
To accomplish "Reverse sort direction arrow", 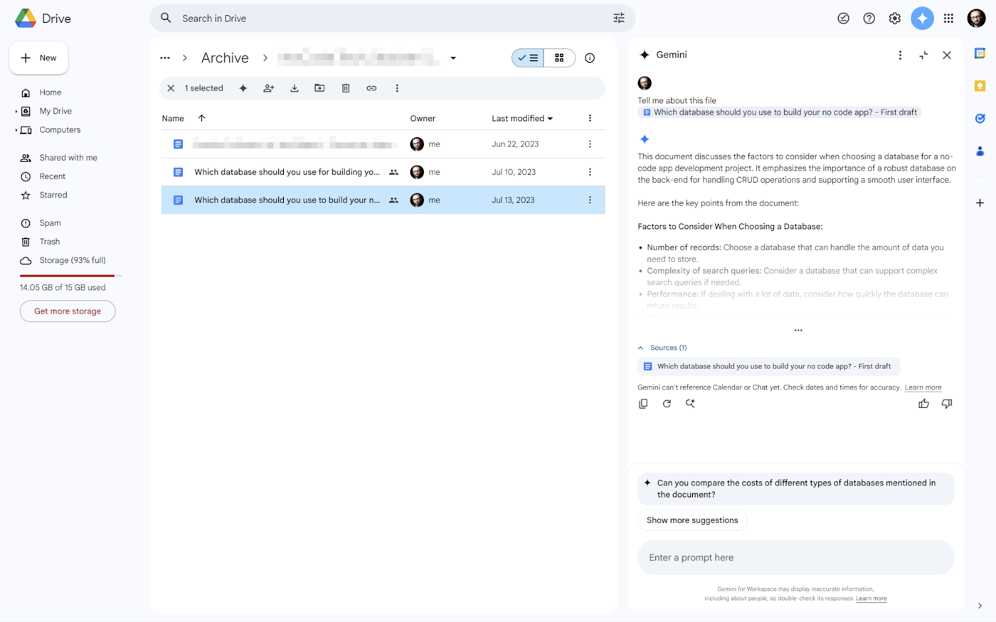I will 201,118.
